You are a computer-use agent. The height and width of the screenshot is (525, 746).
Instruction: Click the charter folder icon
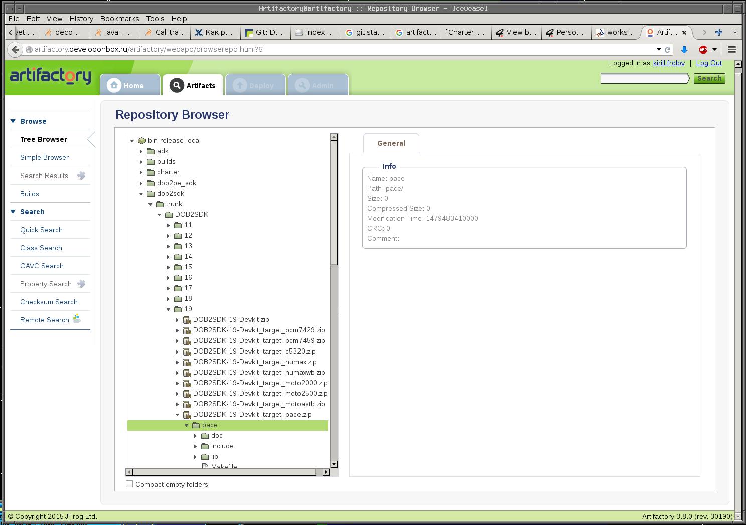pos(151,172)
